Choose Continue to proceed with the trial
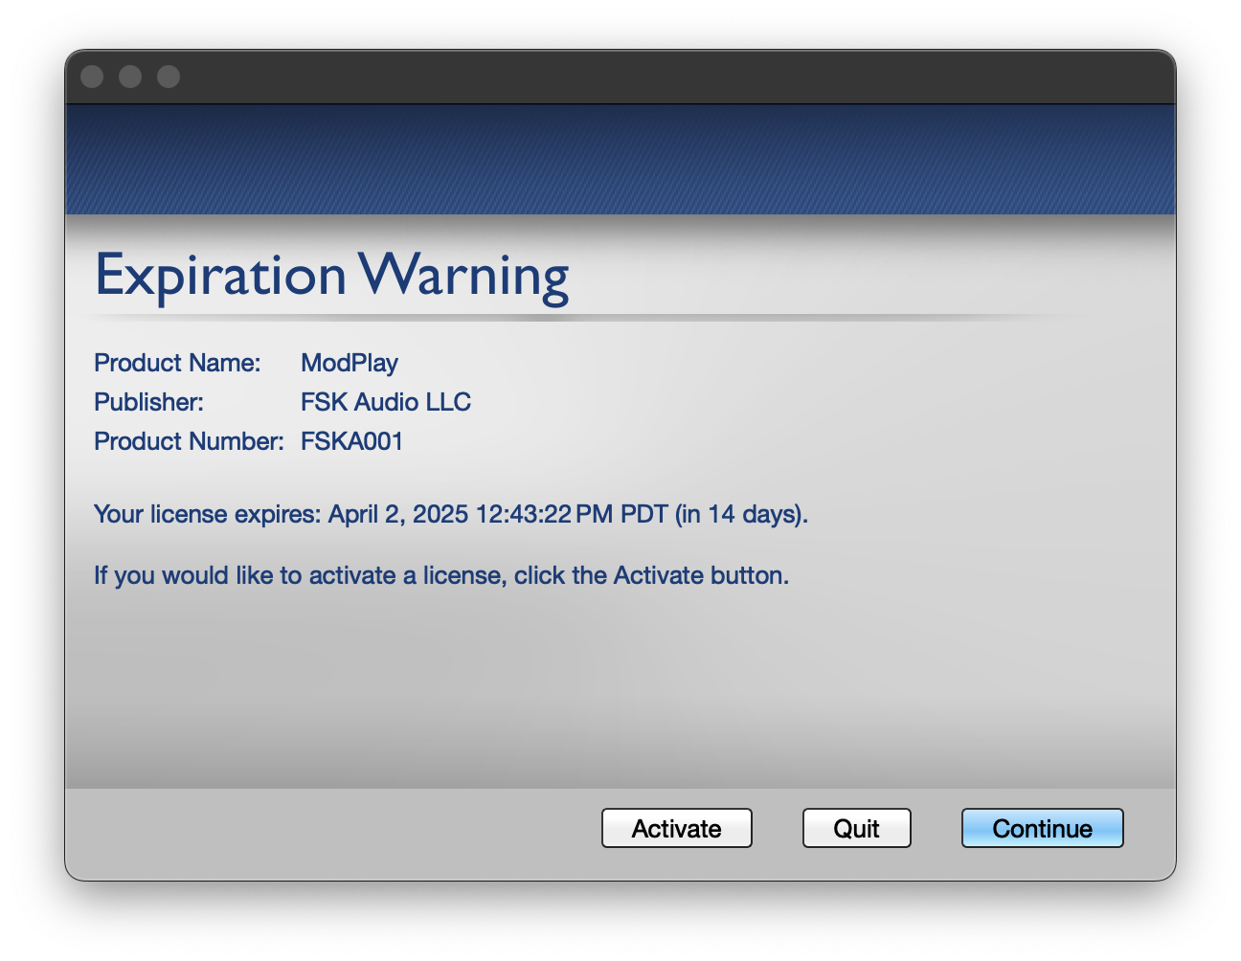Viewport: 1241px width, 961px height. tap(1042, 828)
